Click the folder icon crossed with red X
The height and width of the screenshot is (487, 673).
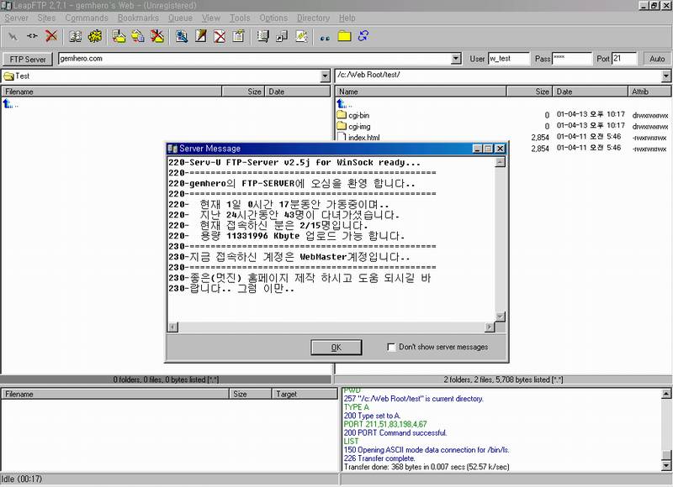point(157,36)
